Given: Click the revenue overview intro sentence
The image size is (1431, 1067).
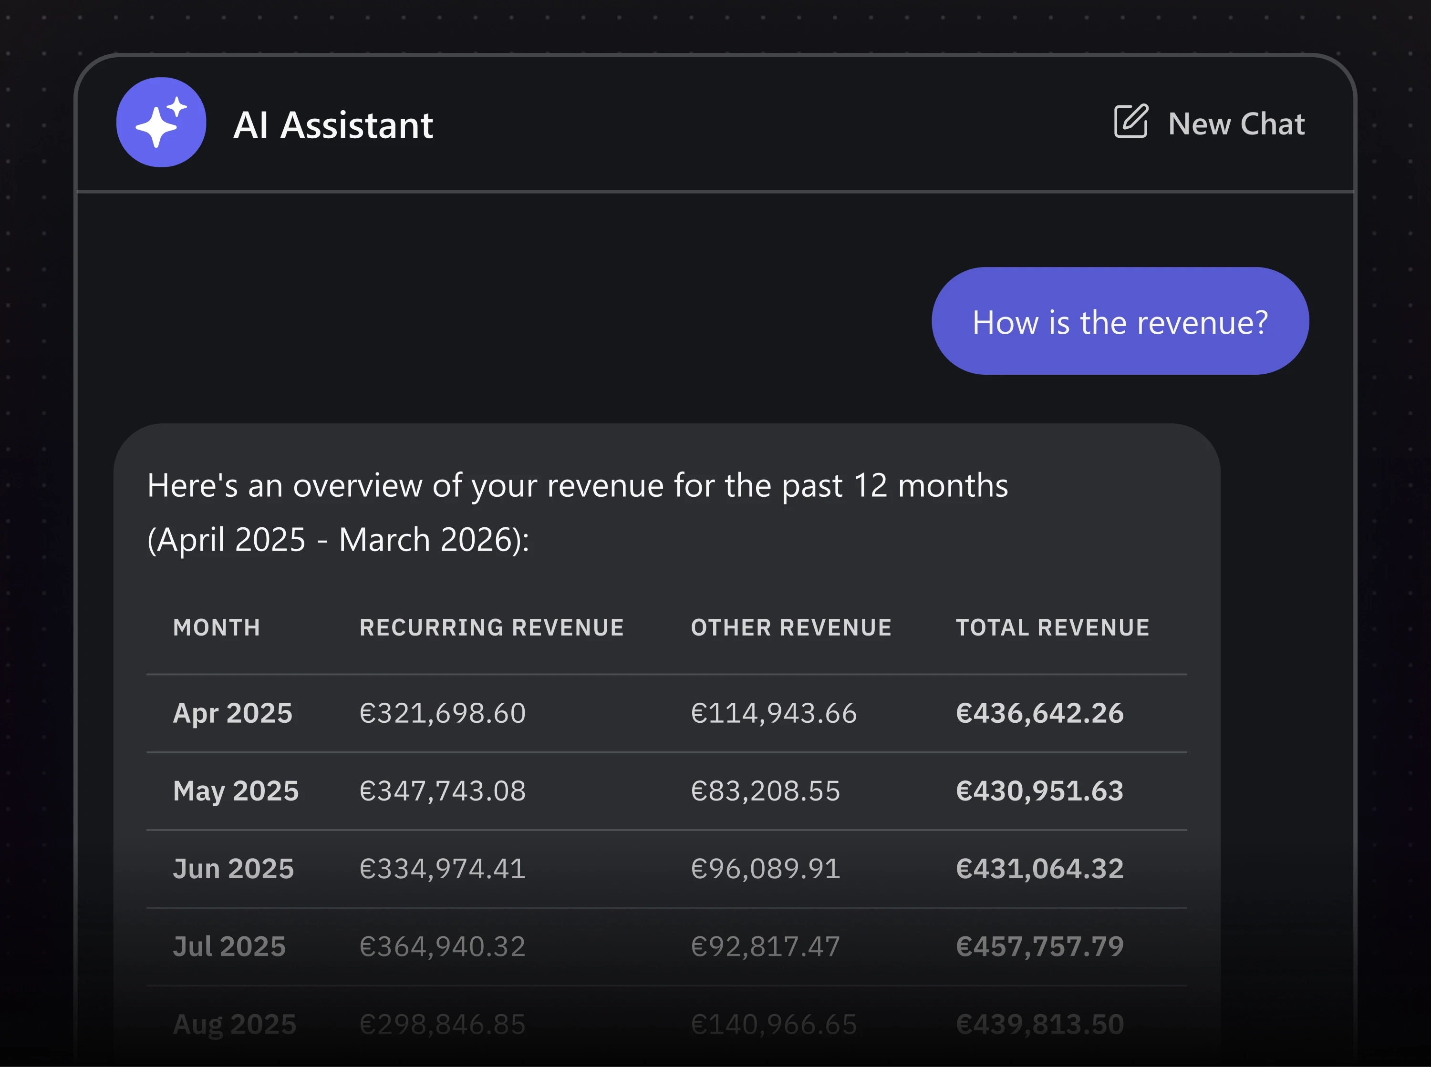Looking at the screenshot, I should (578, 486).
